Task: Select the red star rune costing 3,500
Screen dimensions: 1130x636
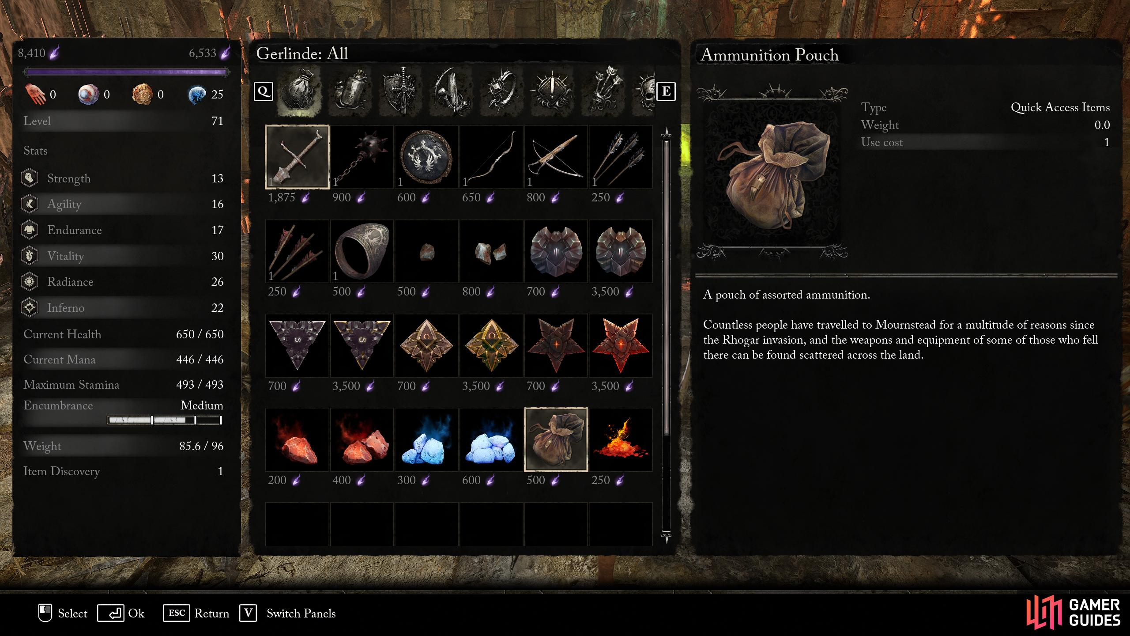Action: (621, 345)
